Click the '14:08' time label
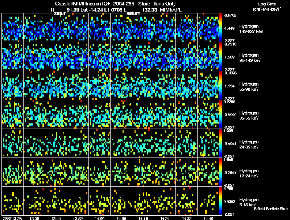The width and height of the screenshot is (290, 220). 121,218
